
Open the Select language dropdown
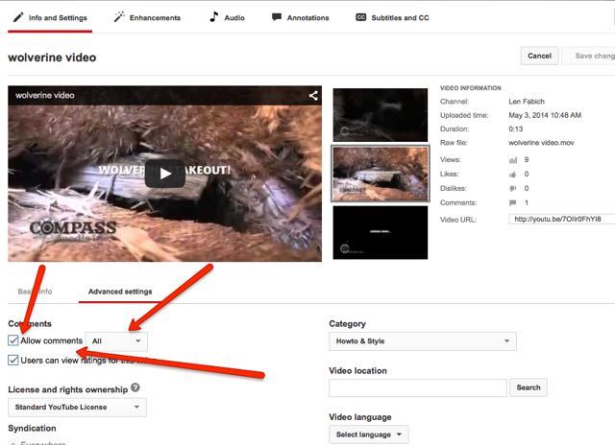coord(369,434)
